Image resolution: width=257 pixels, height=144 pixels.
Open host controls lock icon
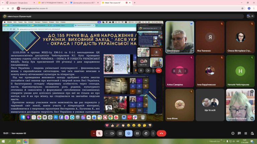click(x=252, y=133)
